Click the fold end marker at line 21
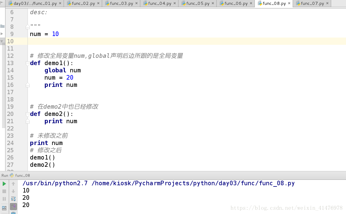The width and height of the screenshot is (346, 214). coord(28,121)
